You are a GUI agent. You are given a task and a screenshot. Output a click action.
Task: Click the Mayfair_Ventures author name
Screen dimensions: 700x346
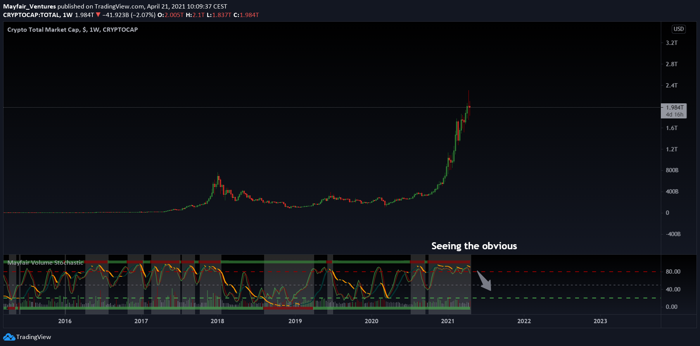click(29, 7)
